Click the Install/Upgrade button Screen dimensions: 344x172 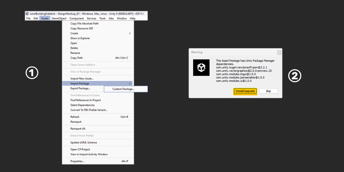coord(245,91)
